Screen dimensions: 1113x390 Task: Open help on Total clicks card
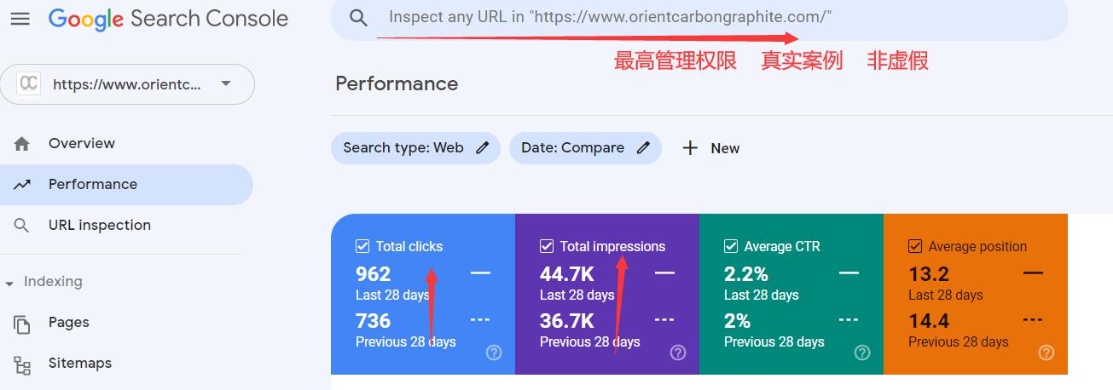tap(493, 353)
